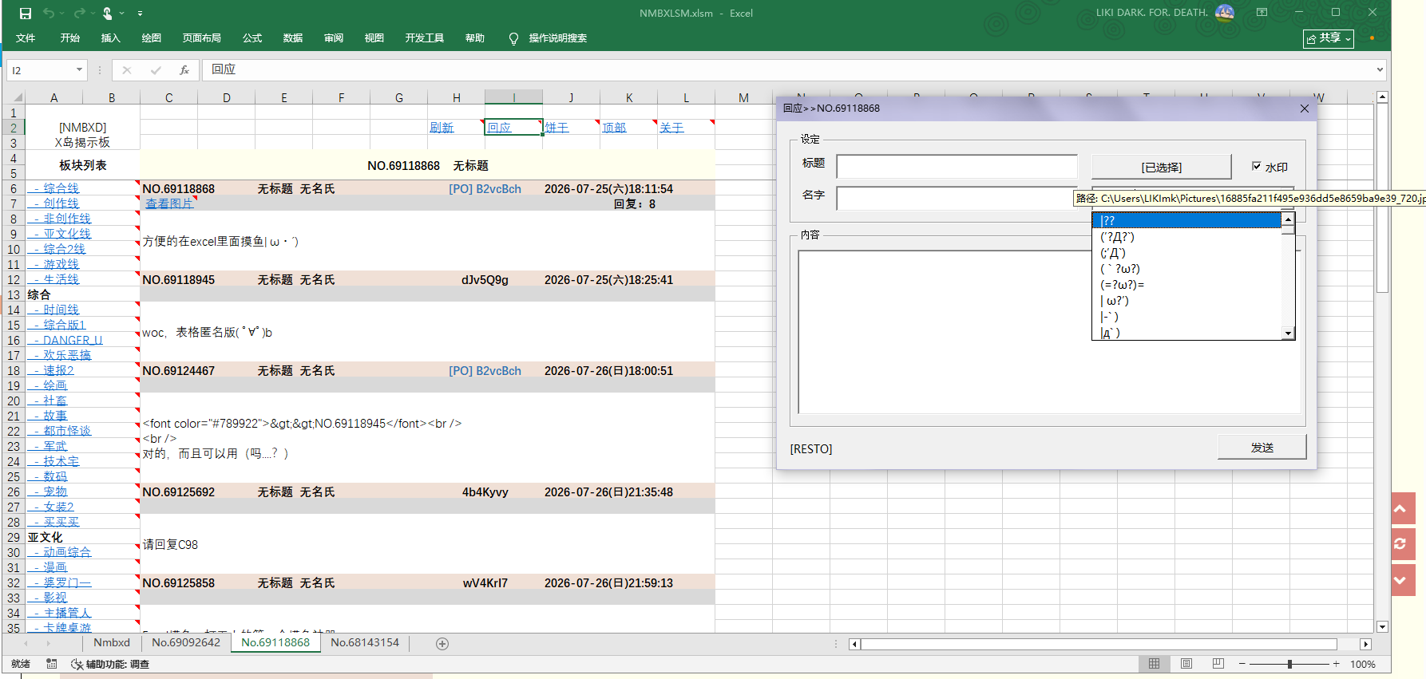Switch to the 公式 ribbon tab
Image resolution: width=1426 pixels, height=679 pixels.
(252, 38)
